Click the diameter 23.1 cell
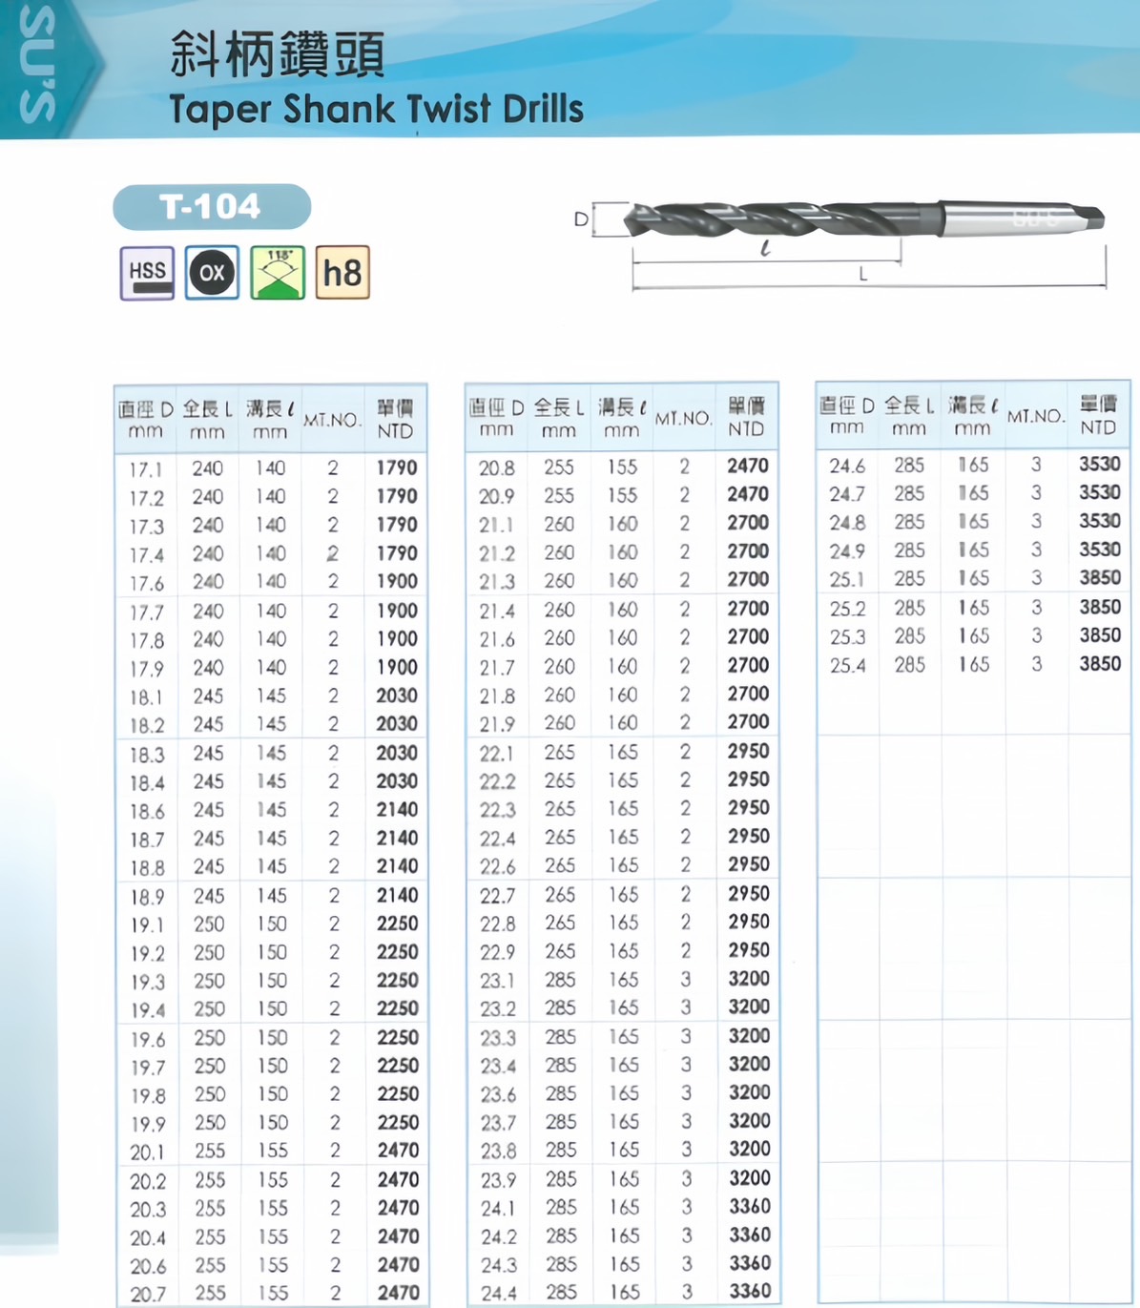The height and width of the screenshot is (1308, 1140). pos(498,981)
